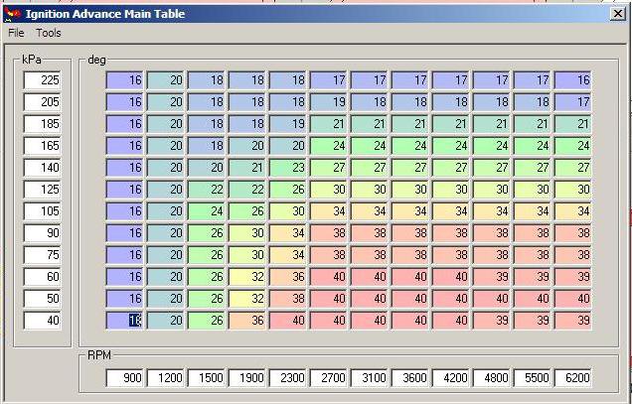632x404 pixels.
Task: Click the application icon in the title bar
Action: coord(12,14)
